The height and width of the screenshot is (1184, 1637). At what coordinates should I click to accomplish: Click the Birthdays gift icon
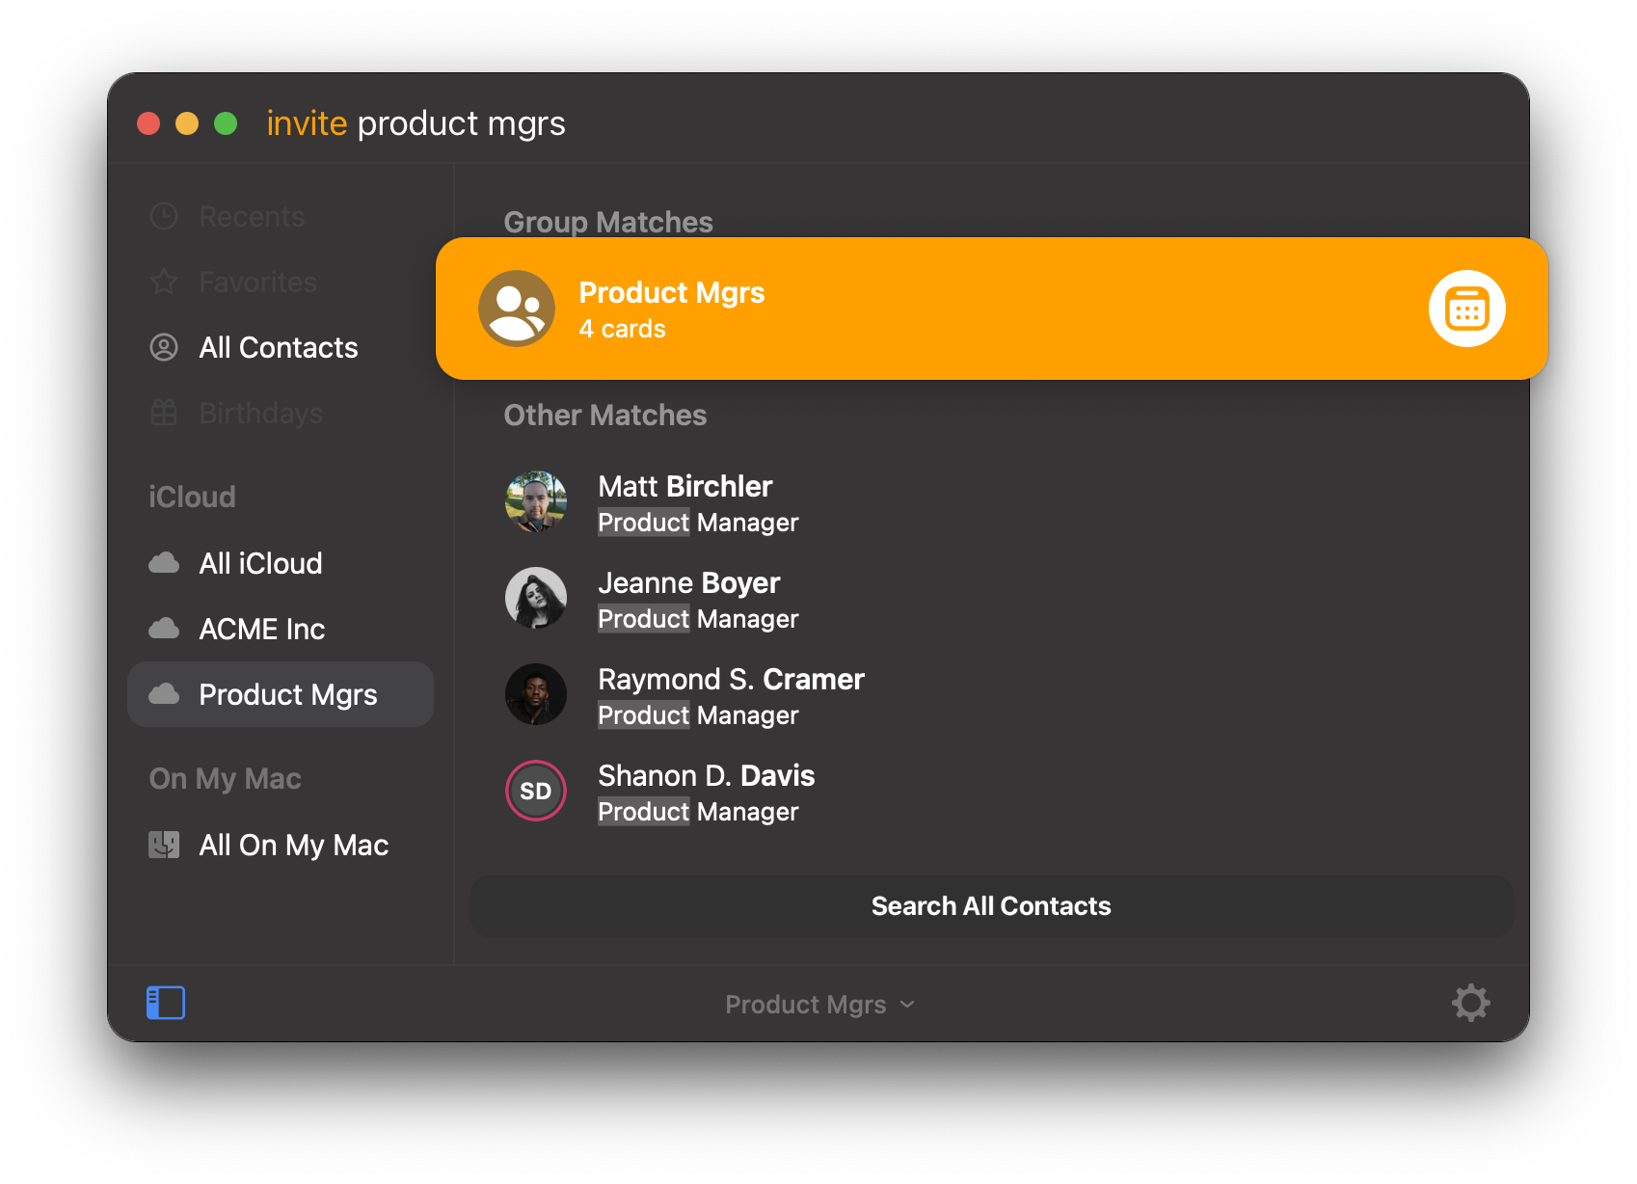[x=164, y=413]
